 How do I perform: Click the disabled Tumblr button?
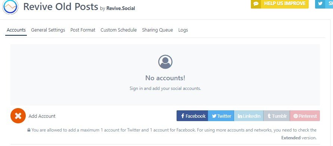pos(277,116)
